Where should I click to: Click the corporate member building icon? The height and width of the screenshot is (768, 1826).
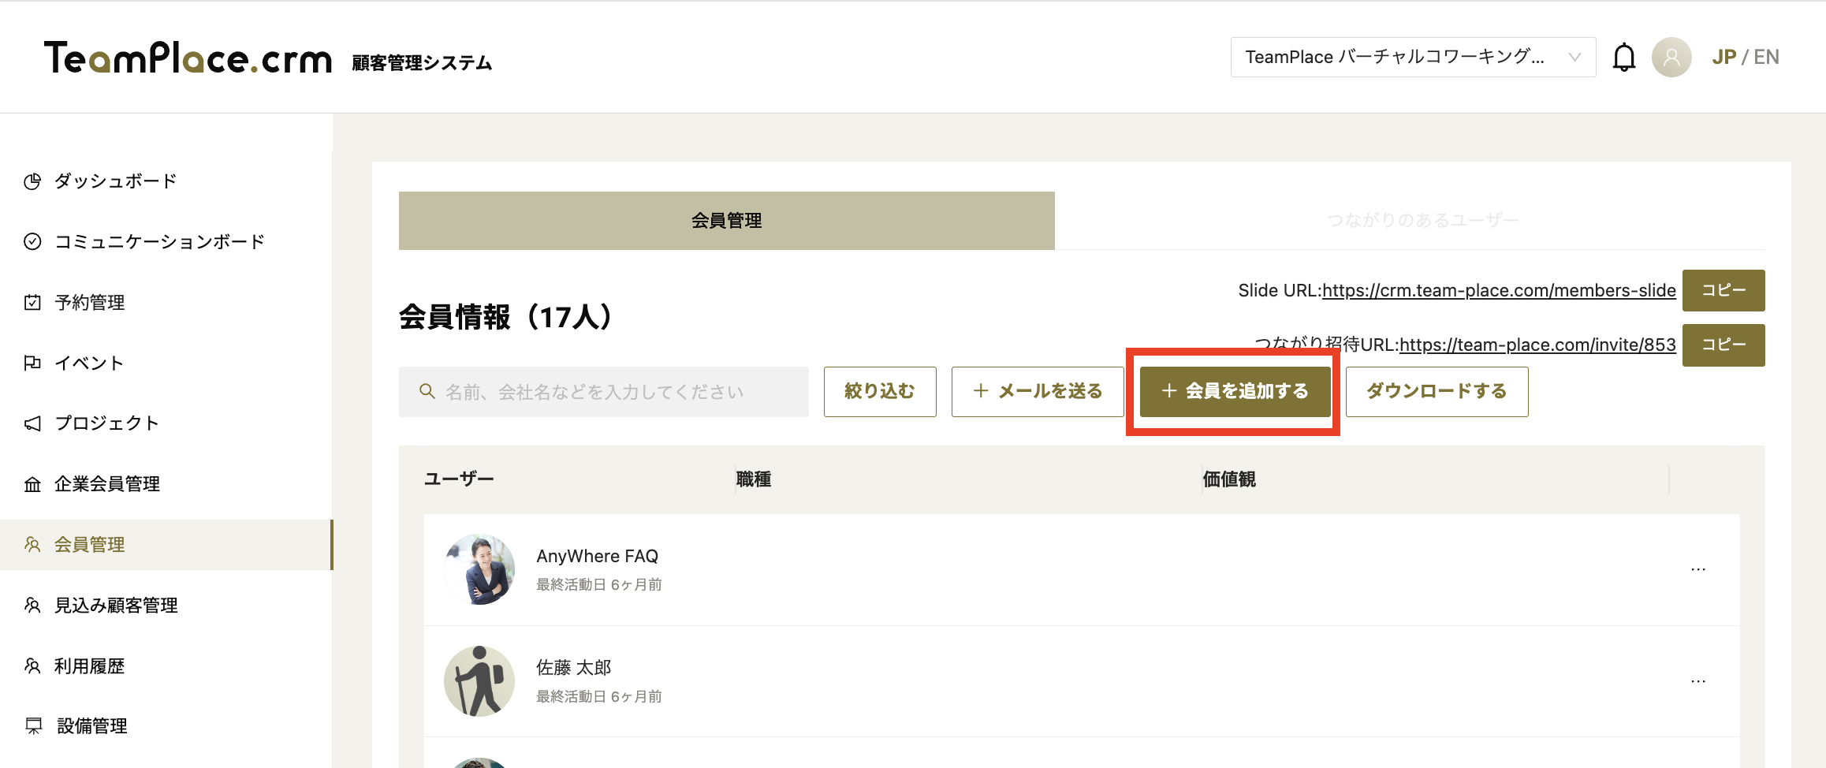[x=32, y=484]
